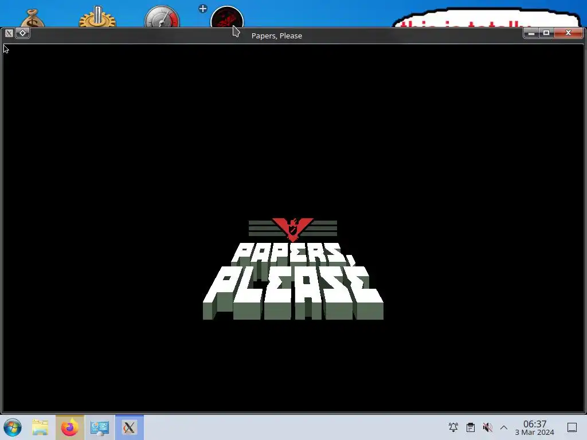Click the show desktop button
587x440 pixels.
point(572,427)
